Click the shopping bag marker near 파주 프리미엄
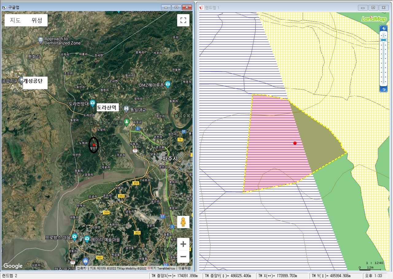This screenshot has height=279, width=393. [85, 261]
